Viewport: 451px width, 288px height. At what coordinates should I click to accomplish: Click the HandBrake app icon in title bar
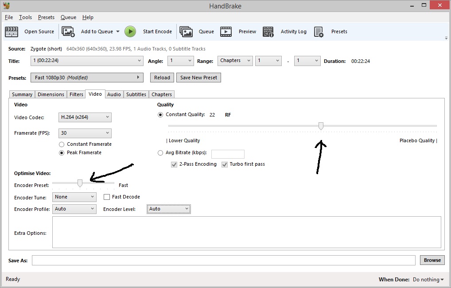click(6, 5)
